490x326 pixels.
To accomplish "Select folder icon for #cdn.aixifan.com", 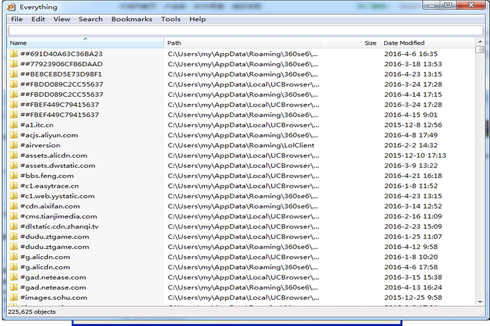I will (13, 206).
